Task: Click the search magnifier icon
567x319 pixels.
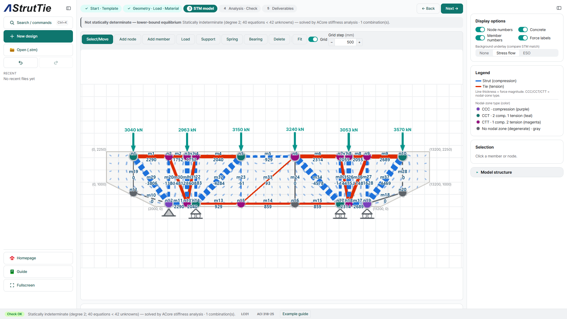Action: (x=12, y=23)
